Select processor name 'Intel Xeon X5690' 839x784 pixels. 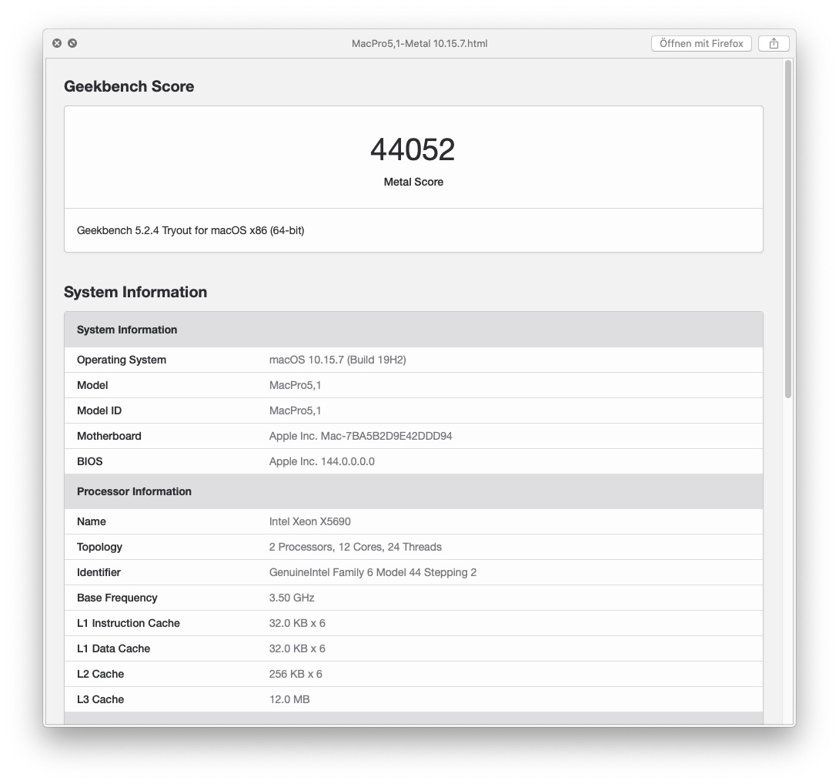[x=310, y=521]
